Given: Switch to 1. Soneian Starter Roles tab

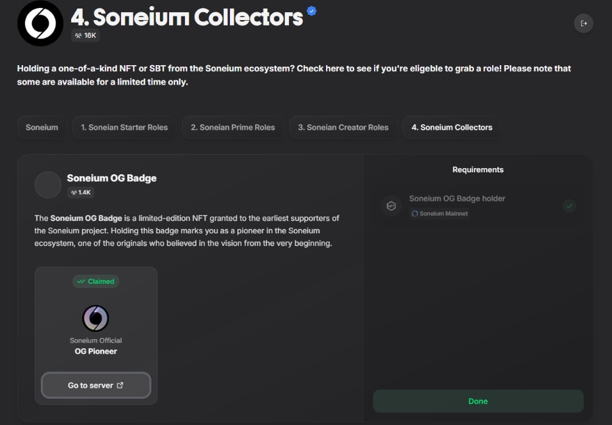Looking at the screenshot, I should click(124, 127).
